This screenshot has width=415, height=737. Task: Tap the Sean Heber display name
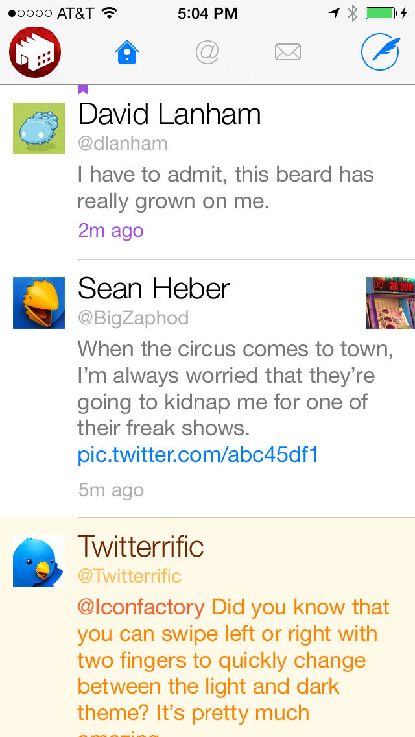(154, 289)
